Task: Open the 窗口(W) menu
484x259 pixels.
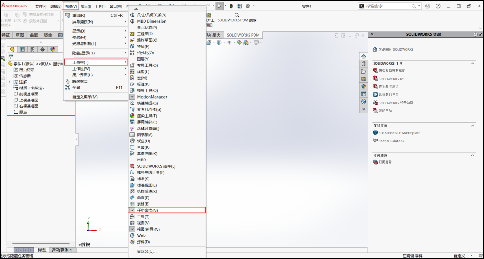Action: [x=116, y=6]
